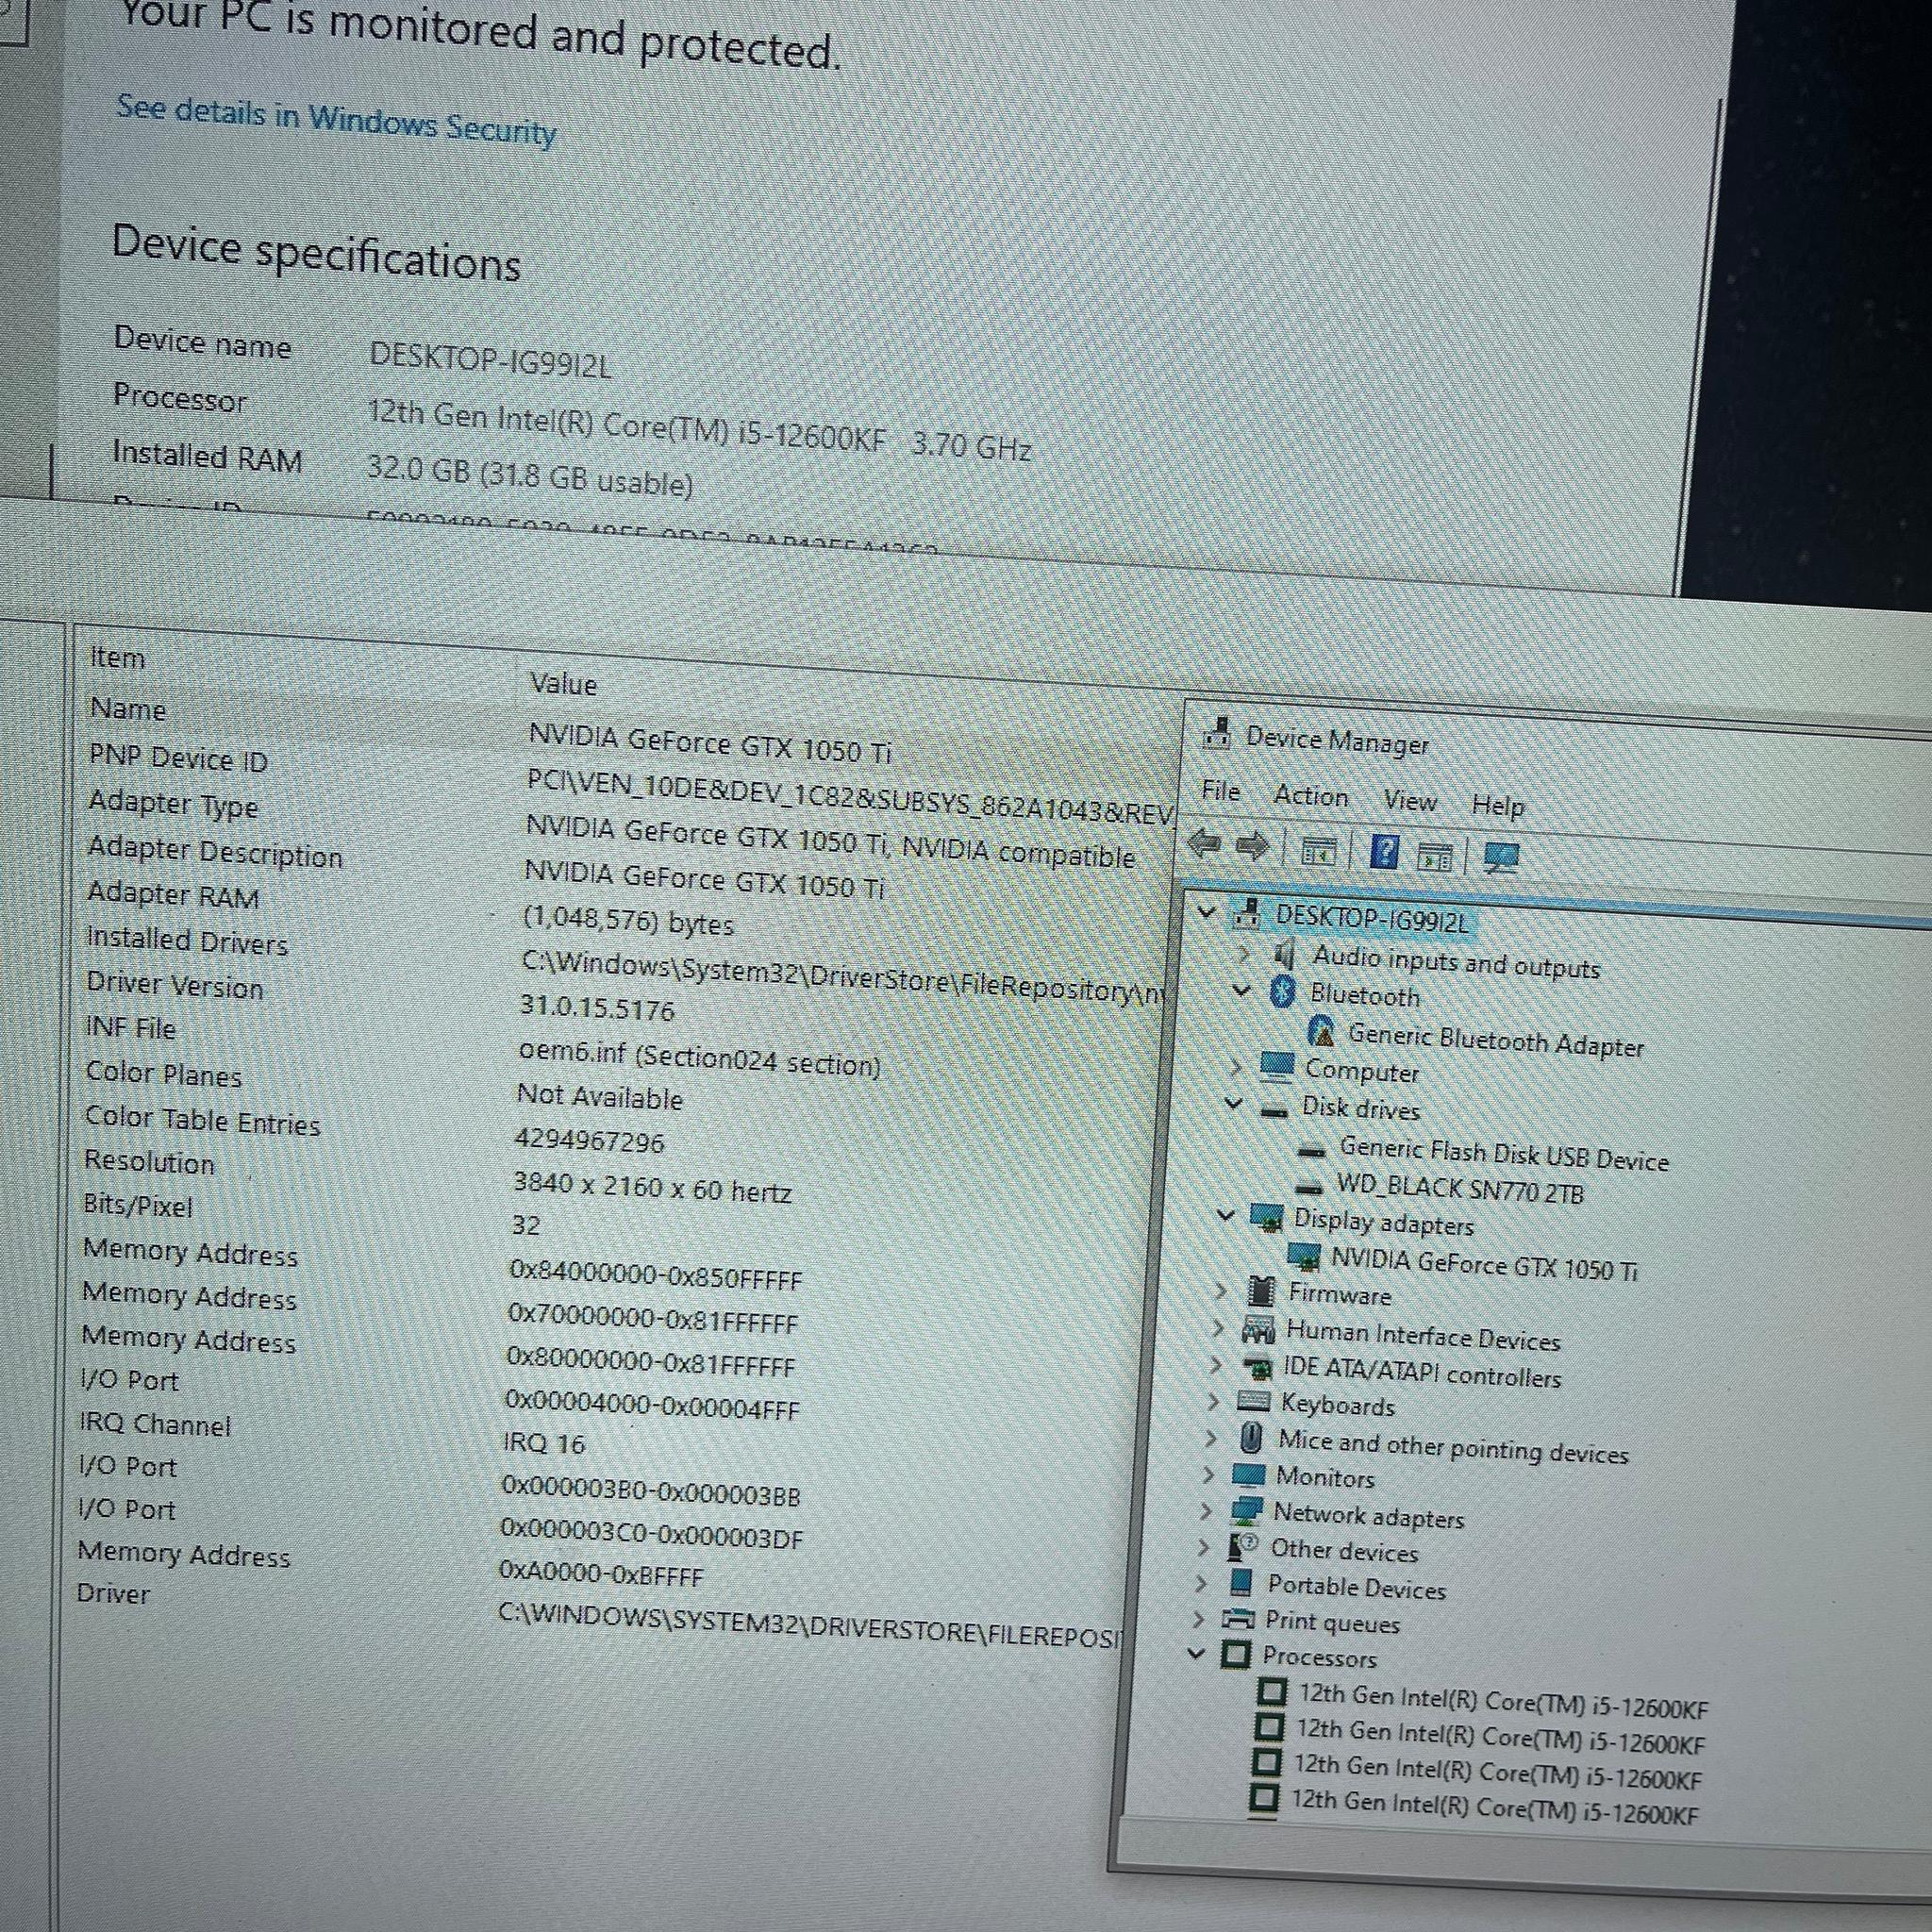
Task: Select the Adapter Description row label
Action: pyautogui.click(x=215, y=851)
